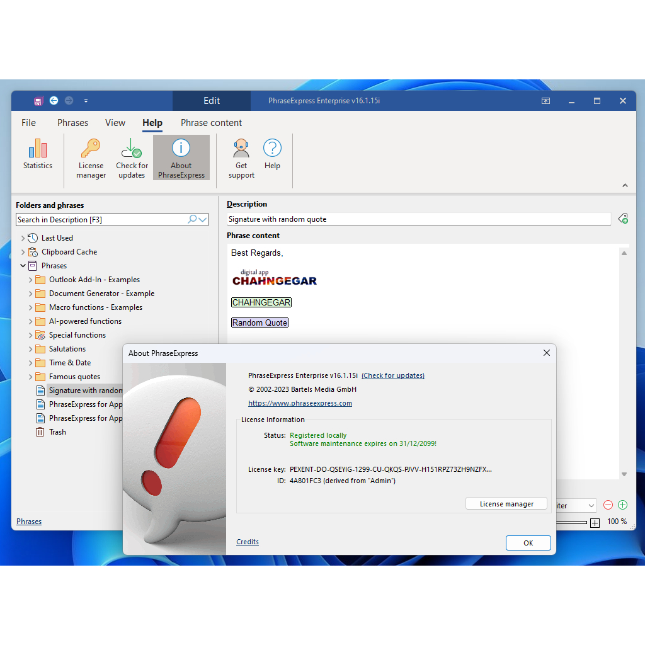Screen dimensions: 645x645
Task: Expand Macro functions - Examples folder
Action: click(30, 307)
